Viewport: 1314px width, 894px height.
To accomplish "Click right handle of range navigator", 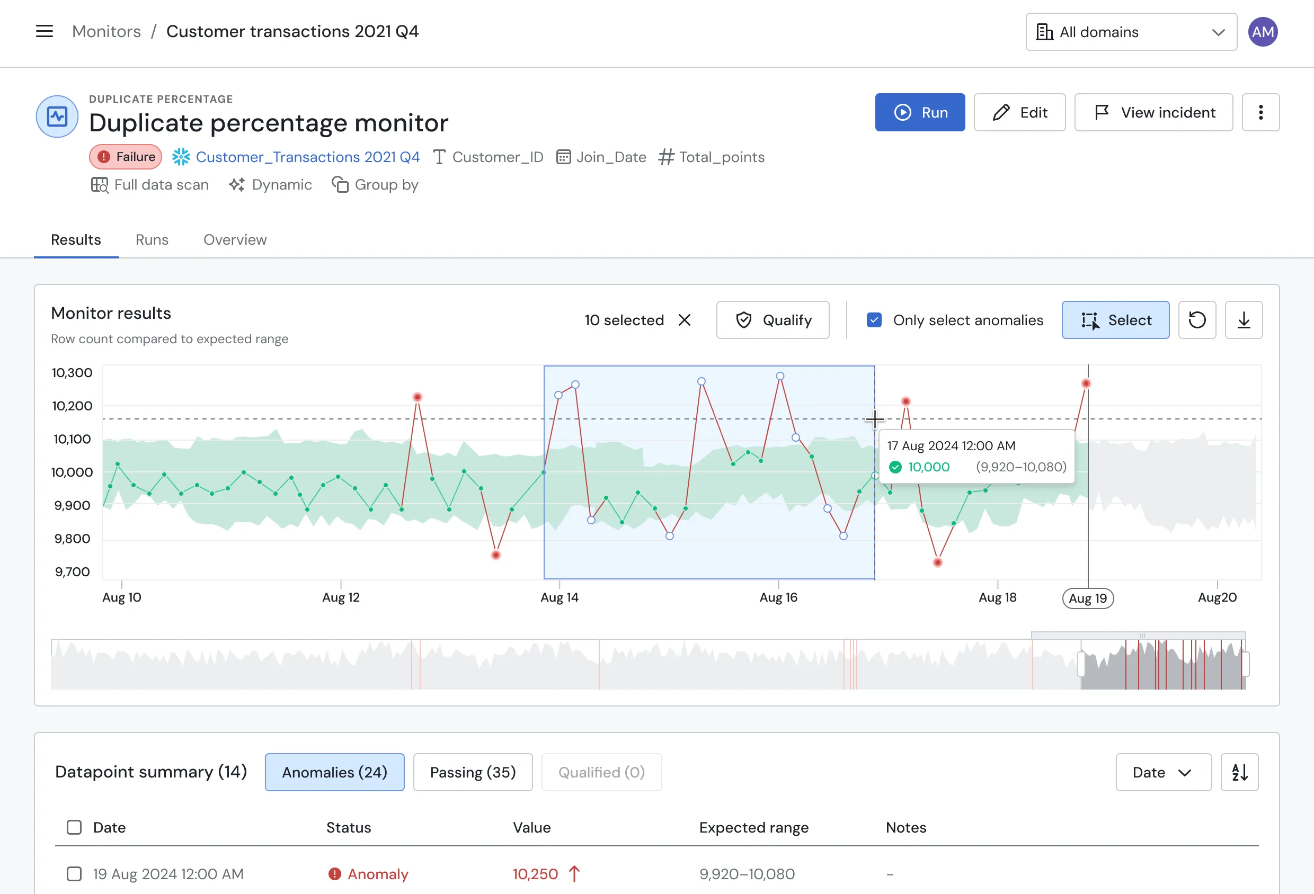I will click(1245, 664).
